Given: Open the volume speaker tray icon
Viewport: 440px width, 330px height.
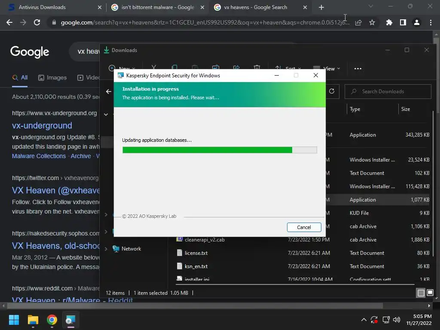Looking at the screenshot, I should coord(397,320).
